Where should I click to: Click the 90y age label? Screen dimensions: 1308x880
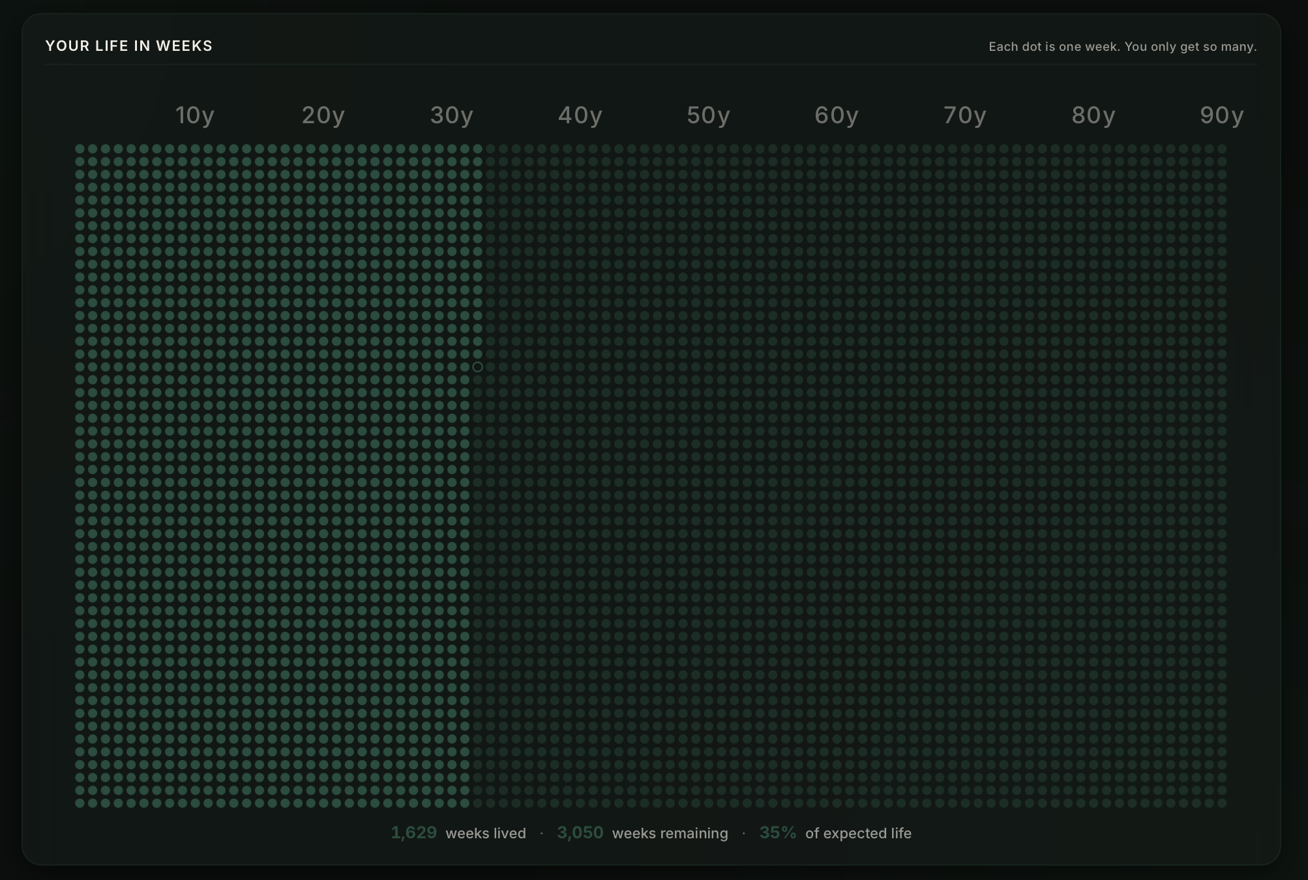pos(1222,115)
